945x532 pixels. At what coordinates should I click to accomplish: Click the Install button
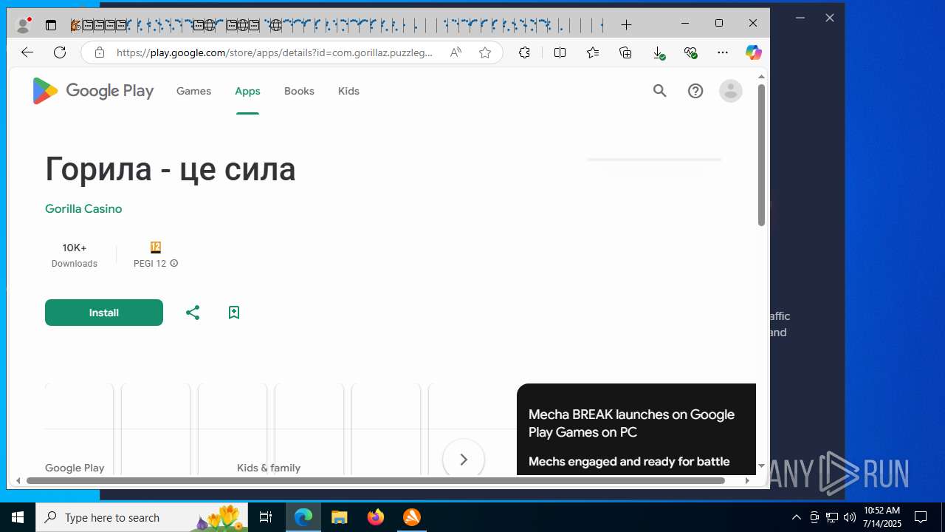coord(104,313)
